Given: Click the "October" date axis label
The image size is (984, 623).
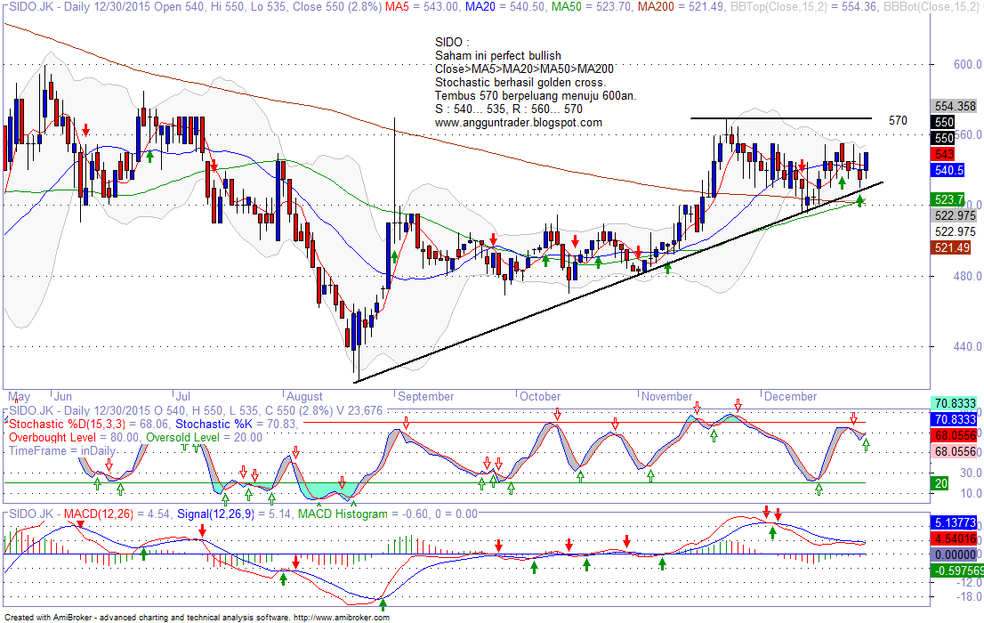Looking at the screenshot, I should pyautogui.click(x=540, y=396).
